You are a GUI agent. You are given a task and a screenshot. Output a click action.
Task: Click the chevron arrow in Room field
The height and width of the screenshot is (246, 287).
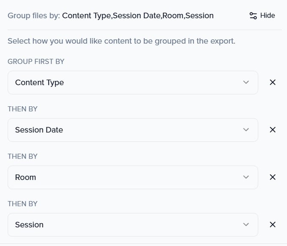click(x=246, y=177)
